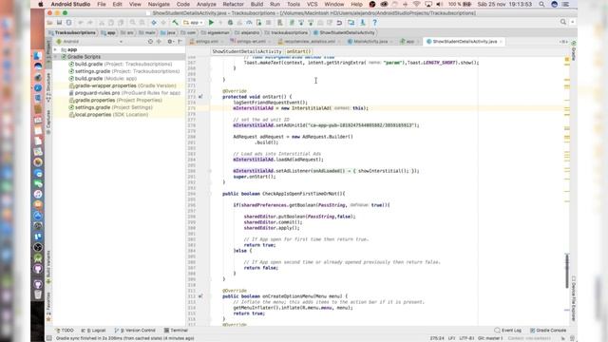This screenshot has height=342, width=608.
Task: Click the override gutter marker at onStart
Action: pos(200,97)
